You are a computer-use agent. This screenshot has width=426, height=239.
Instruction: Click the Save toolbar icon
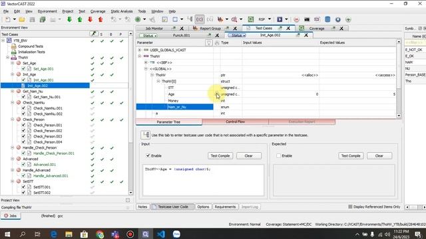point(32,19)
